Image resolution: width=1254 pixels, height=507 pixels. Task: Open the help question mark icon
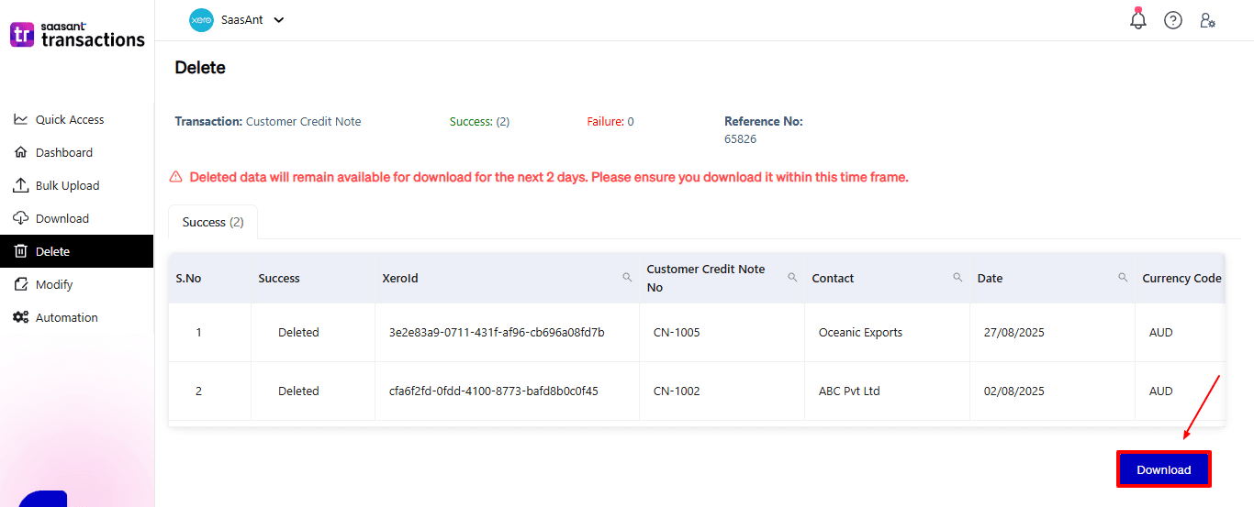(1173, 20)
